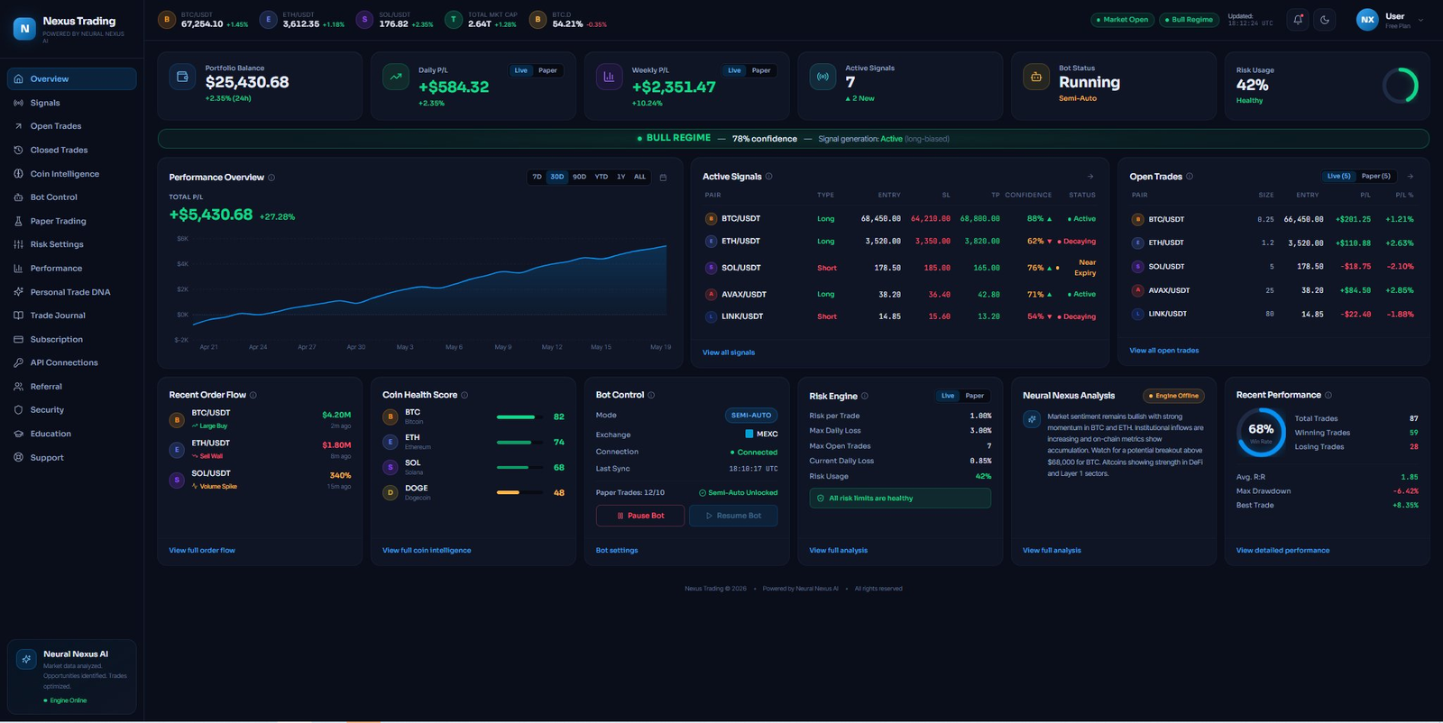Open View full order flow link

coord(202,550)
